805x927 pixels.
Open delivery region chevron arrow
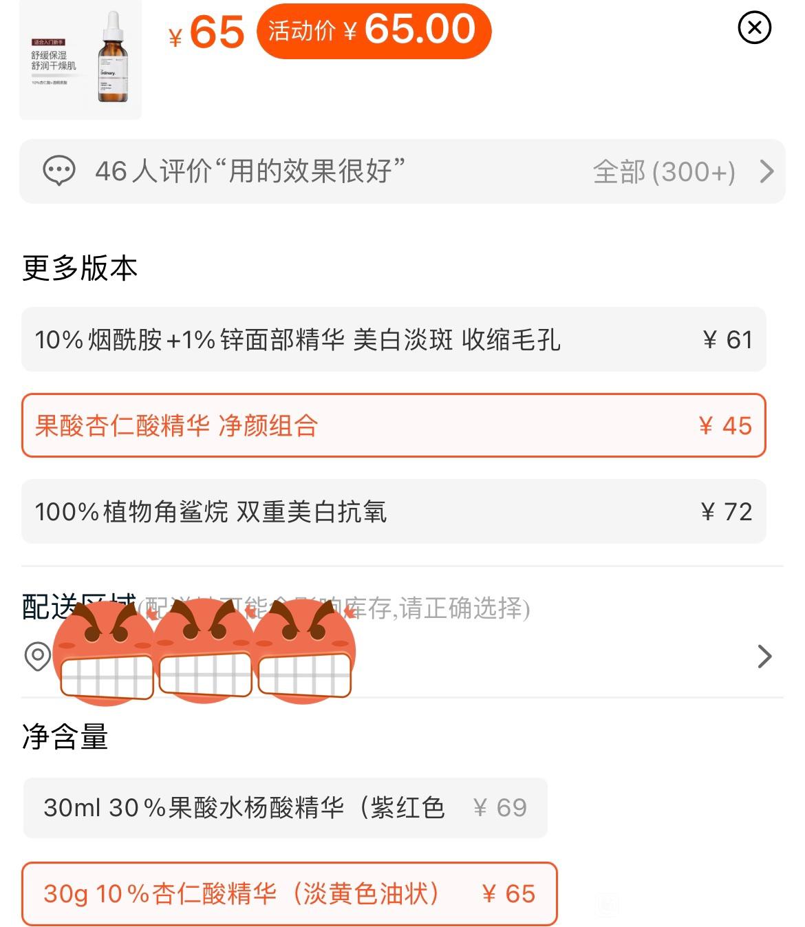(x=764, y=657)
